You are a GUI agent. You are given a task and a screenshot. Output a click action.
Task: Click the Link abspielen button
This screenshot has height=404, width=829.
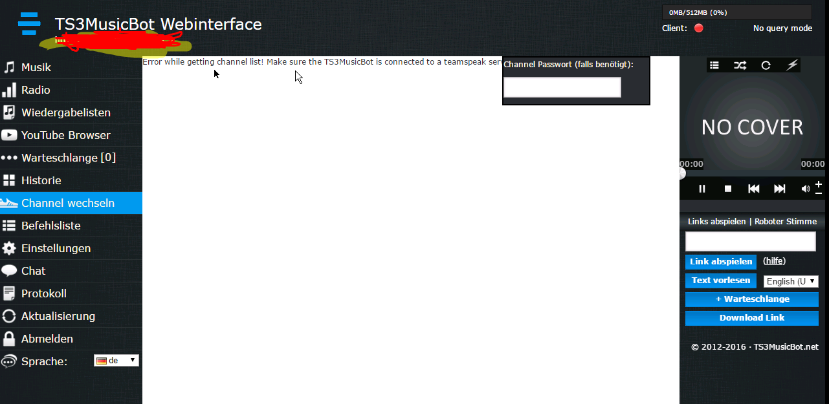[721, 262]
